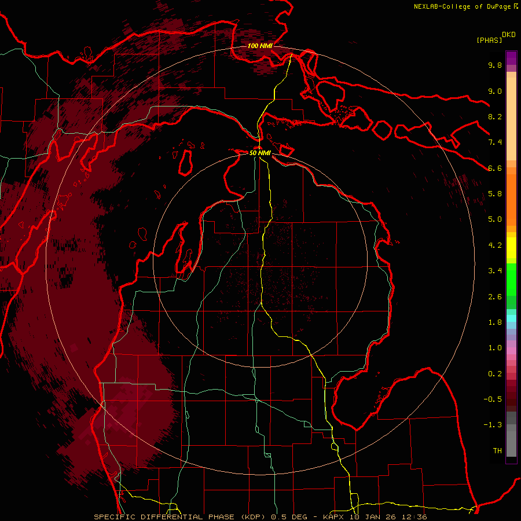Click the cyan segment of color bar
The height and width of the screenshot is (521, 521).
511,318
